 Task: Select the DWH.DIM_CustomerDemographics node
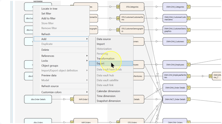point(175,30)
